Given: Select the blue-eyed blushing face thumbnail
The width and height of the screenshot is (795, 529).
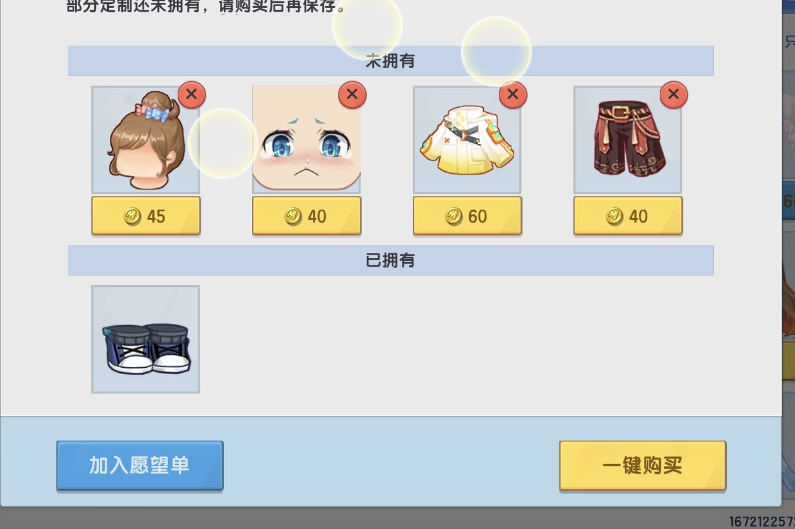Looking at the screenshot, I should pyautogui.click(x=306, y=140).
